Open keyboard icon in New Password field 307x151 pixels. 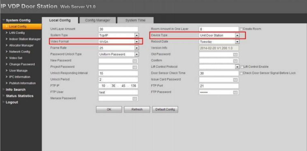(135, 60)
